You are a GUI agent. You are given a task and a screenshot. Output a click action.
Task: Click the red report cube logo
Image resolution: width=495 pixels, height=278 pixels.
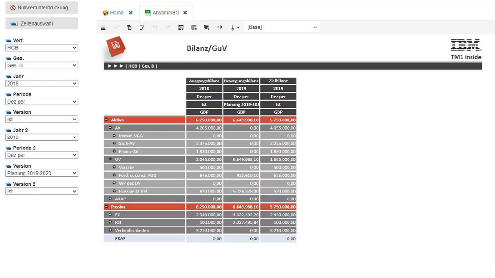tap(116, 47)
